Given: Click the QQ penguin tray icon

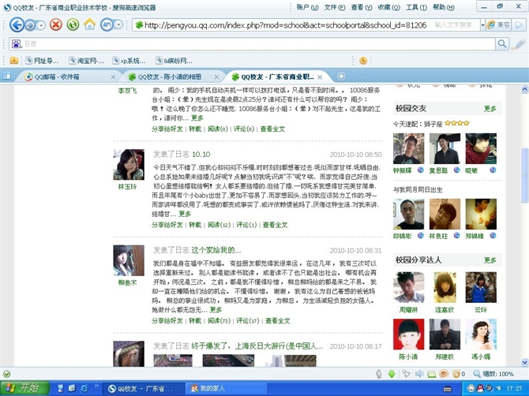Looking at the screenshot, I should pos(480,389).
